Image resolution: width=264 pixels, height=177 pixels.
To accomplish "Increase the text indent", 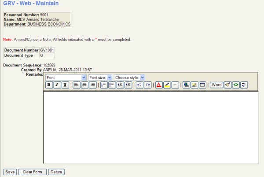I will 128,85.
